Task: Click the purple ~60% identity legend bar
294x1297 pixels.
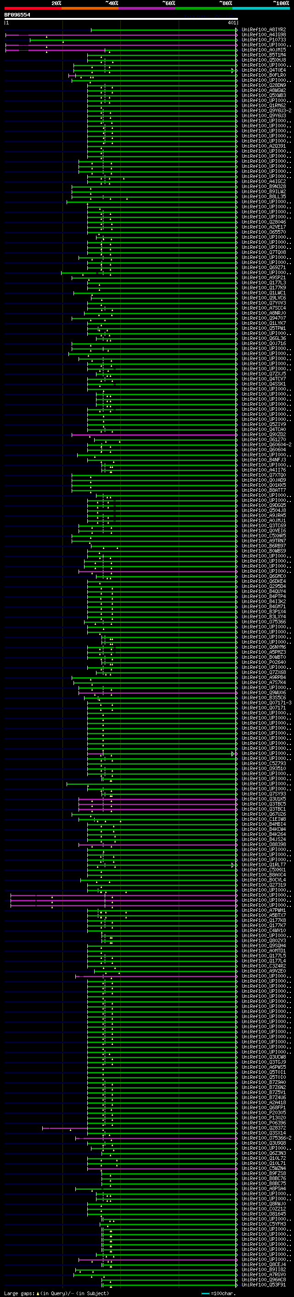Action: [147, 8]
